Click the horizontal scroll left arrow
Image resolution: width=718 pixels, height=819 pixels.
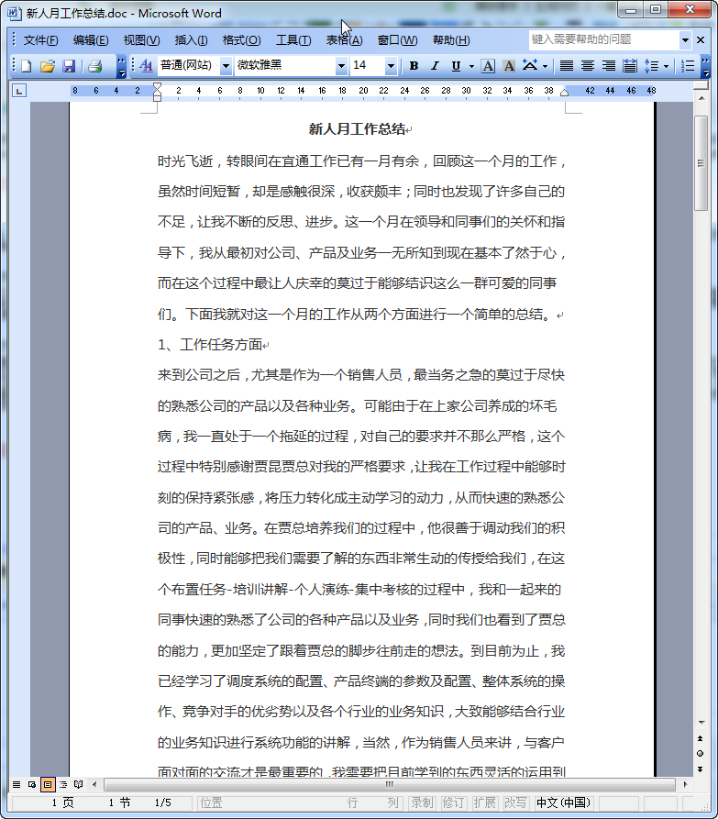(94, 784)
